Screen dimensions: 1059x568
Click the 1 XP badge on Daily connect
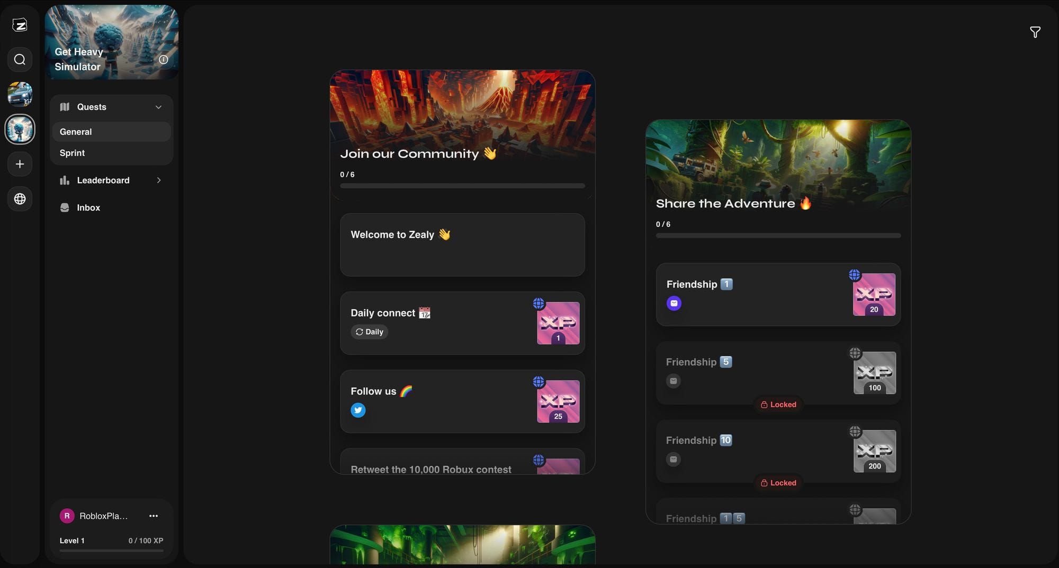(x=558, y=323)
